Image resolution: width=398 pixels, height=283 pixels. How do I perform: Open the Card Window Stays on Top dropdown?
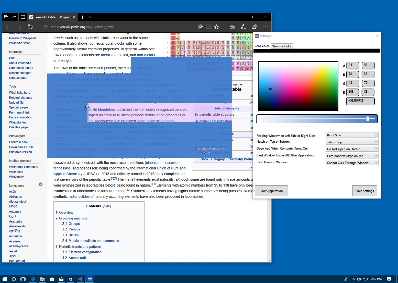tap(352, 156)
